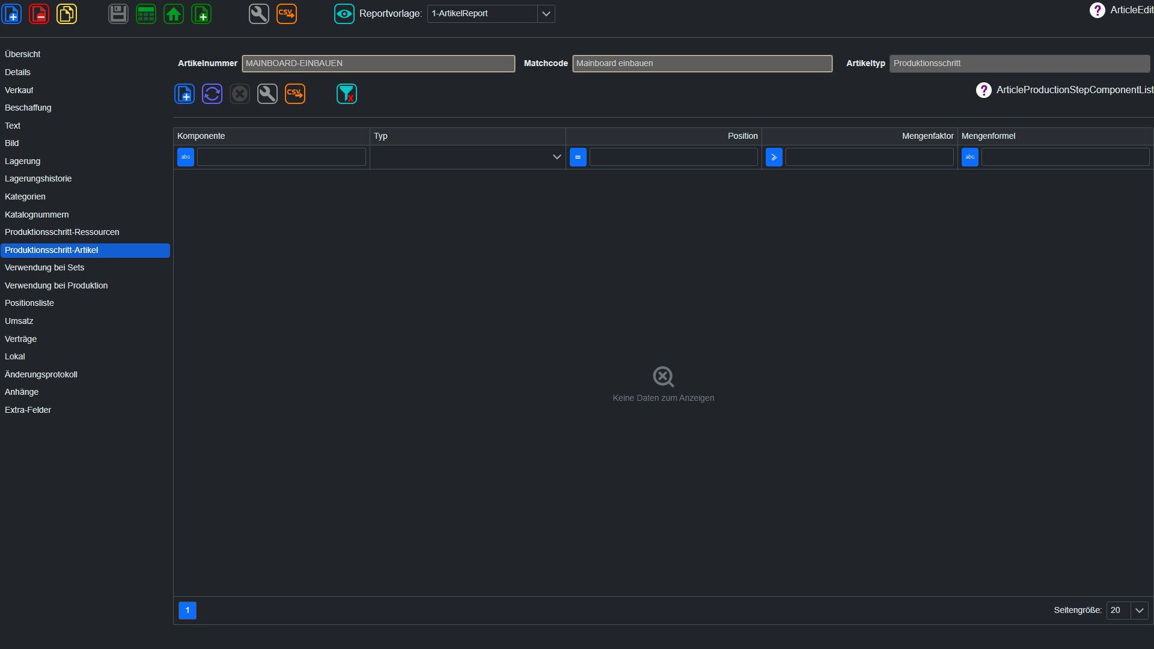Click the blue new article icon

coord(11,14)
